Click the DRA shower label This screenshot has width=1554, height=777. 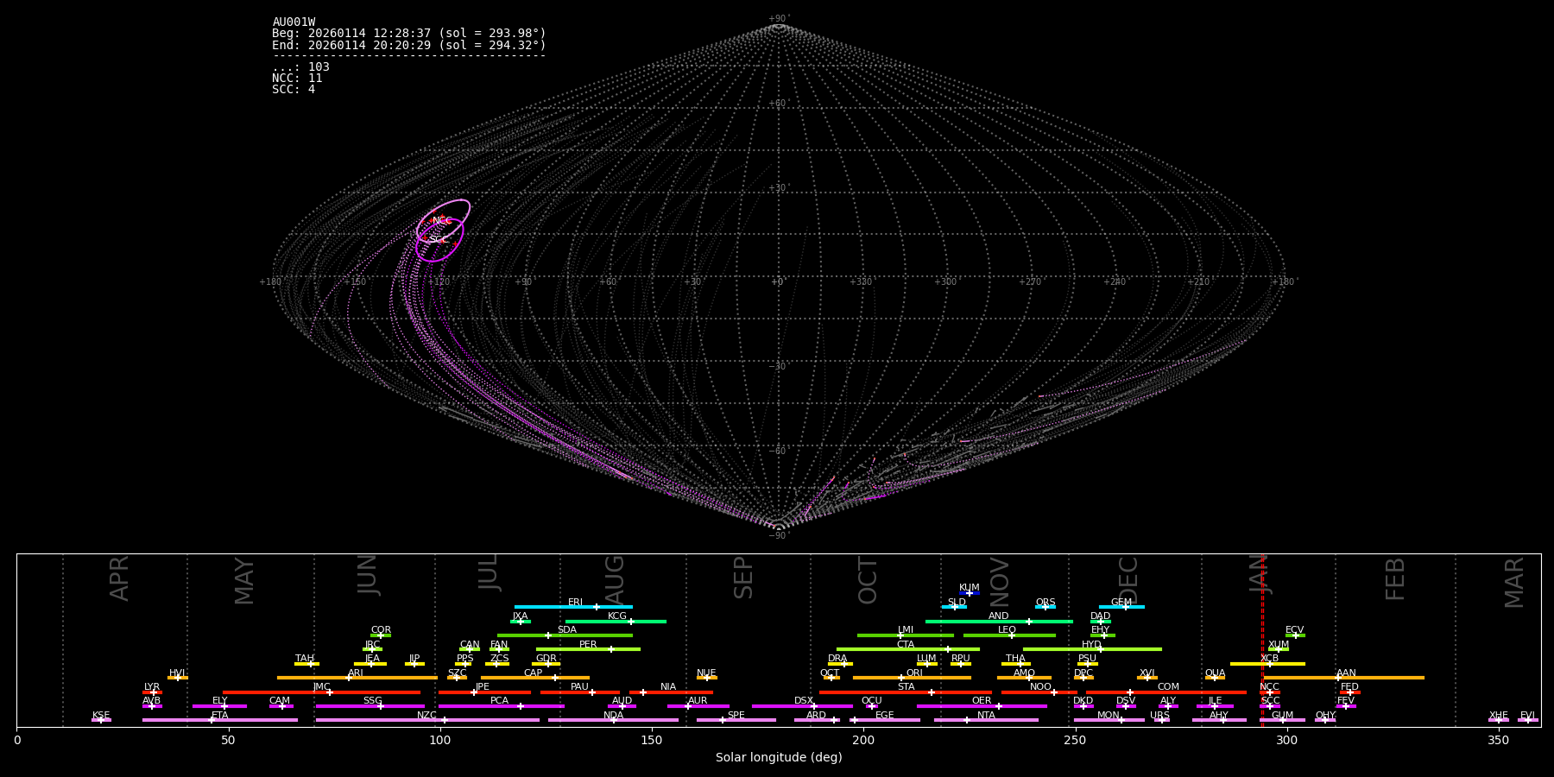click(x=837, y=659)
